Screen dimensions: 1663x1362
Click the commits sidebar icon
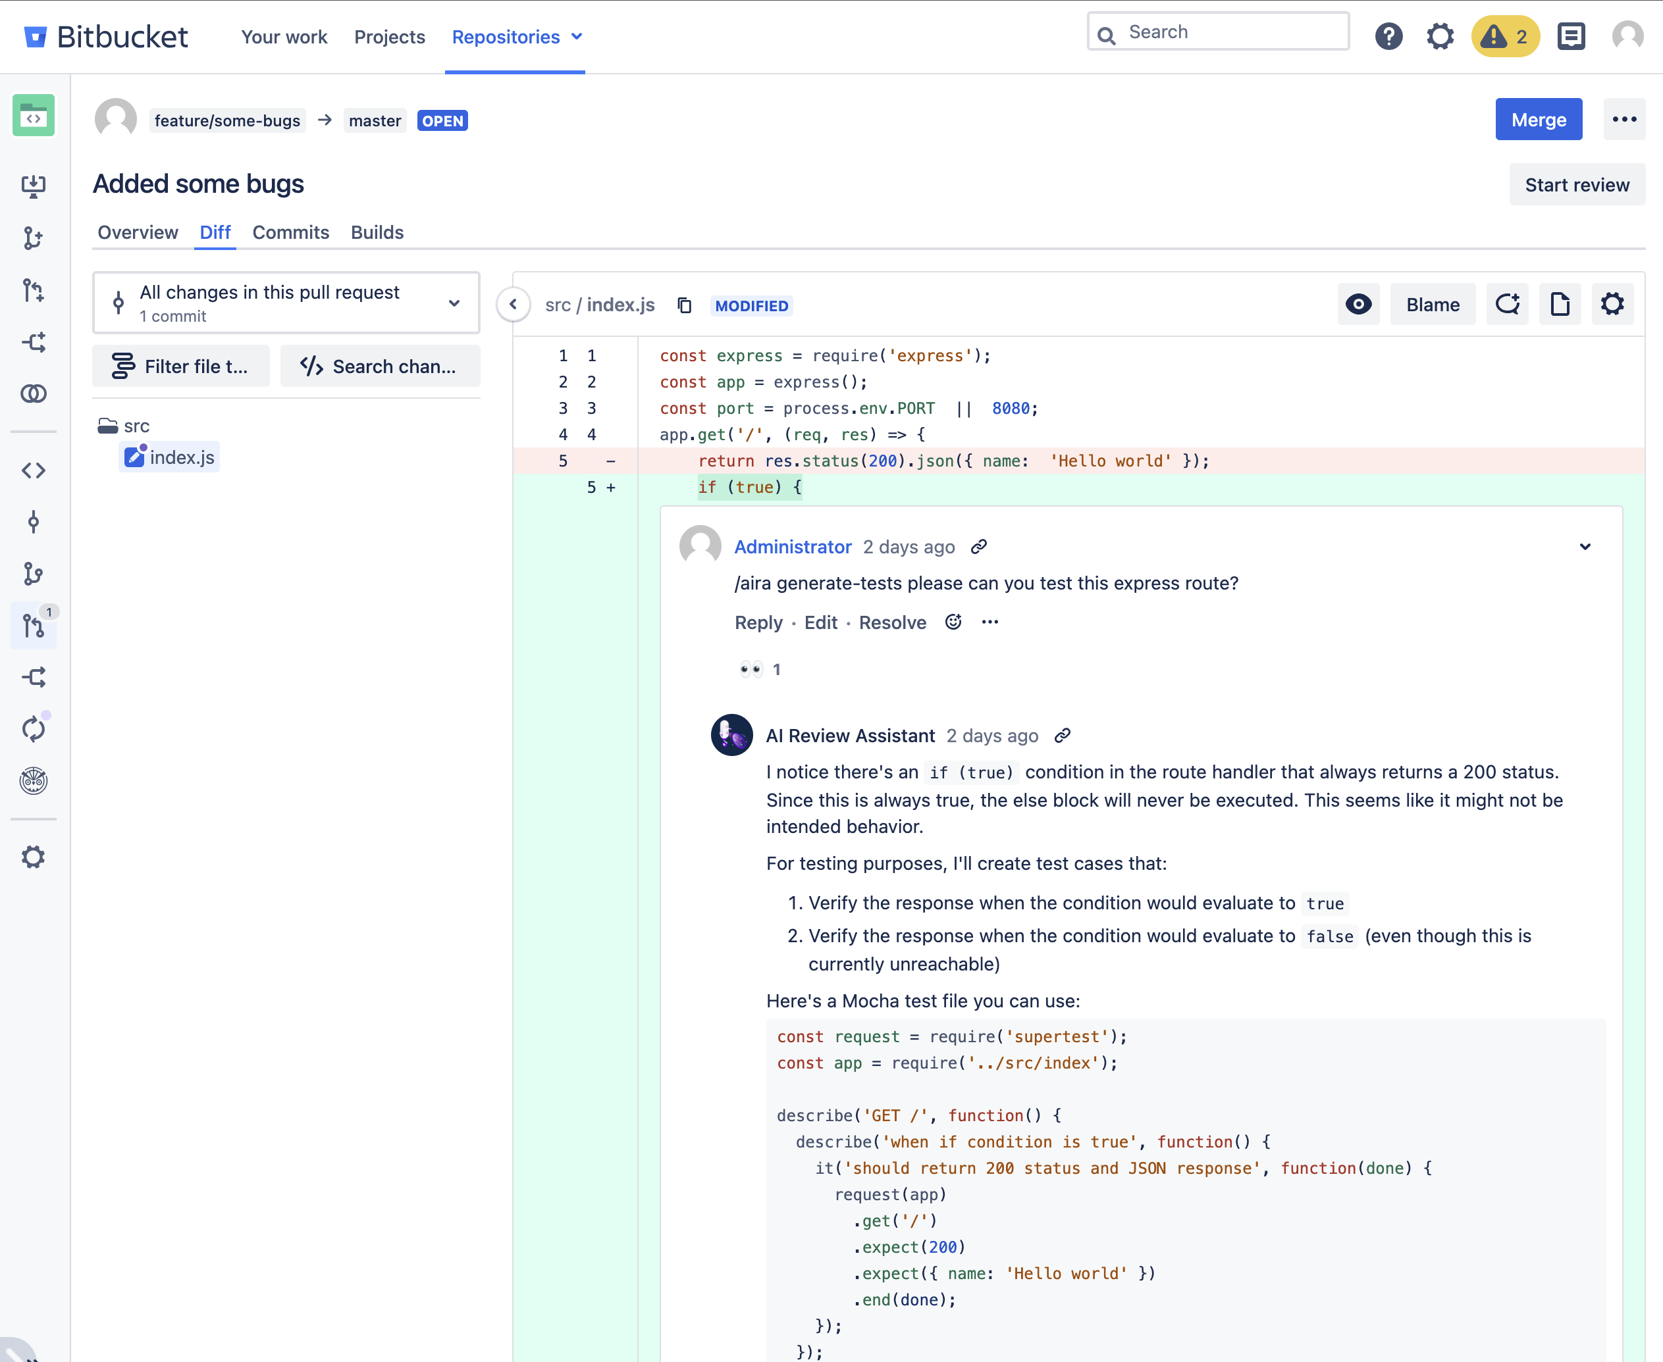(x=33, y=522)
